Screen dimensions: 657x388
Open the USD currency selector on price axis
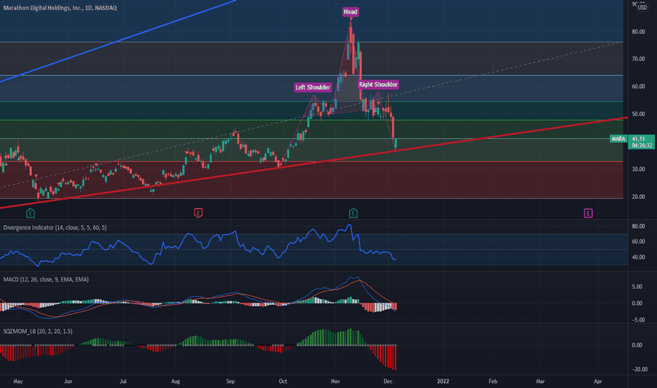point(642,8)
